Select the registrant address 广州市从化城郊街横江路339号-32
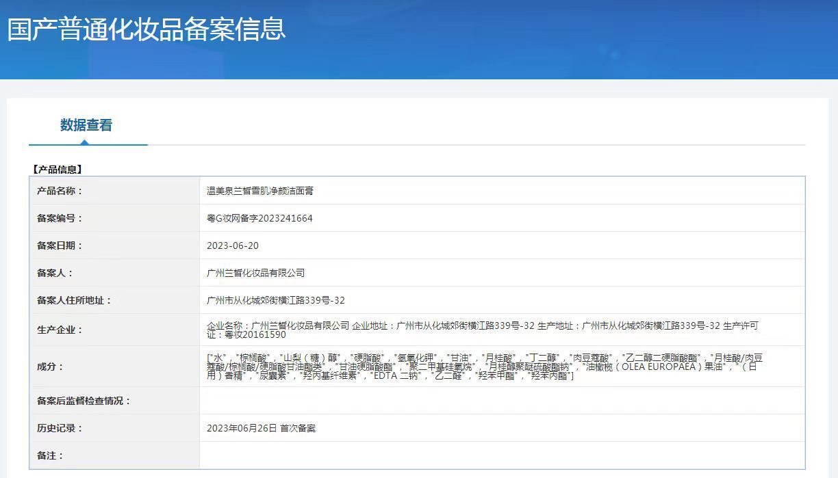 pos(276,301)
